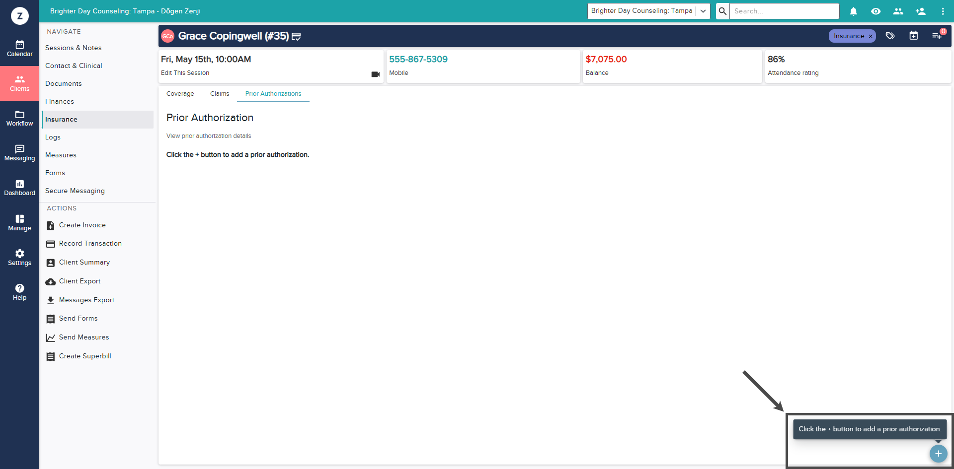Switch to the Claims tab
The height and width of the screenshot is (469, 954).
[x=220, y=94]
